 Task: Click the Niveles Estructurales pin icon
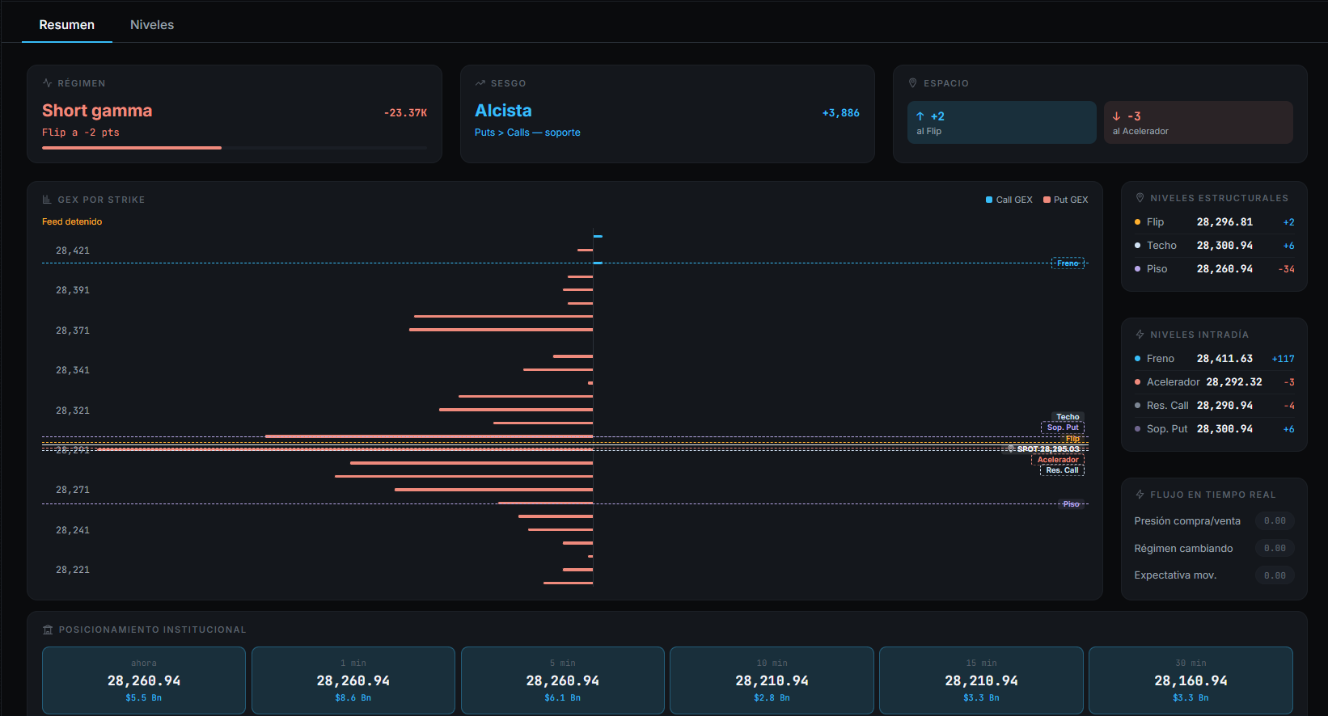[x=1140, y=198]
